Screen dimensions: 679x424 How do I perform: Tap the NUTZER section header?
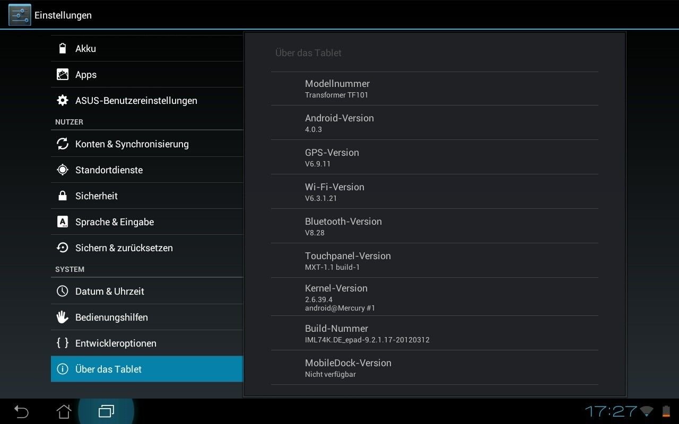(69, 122)
